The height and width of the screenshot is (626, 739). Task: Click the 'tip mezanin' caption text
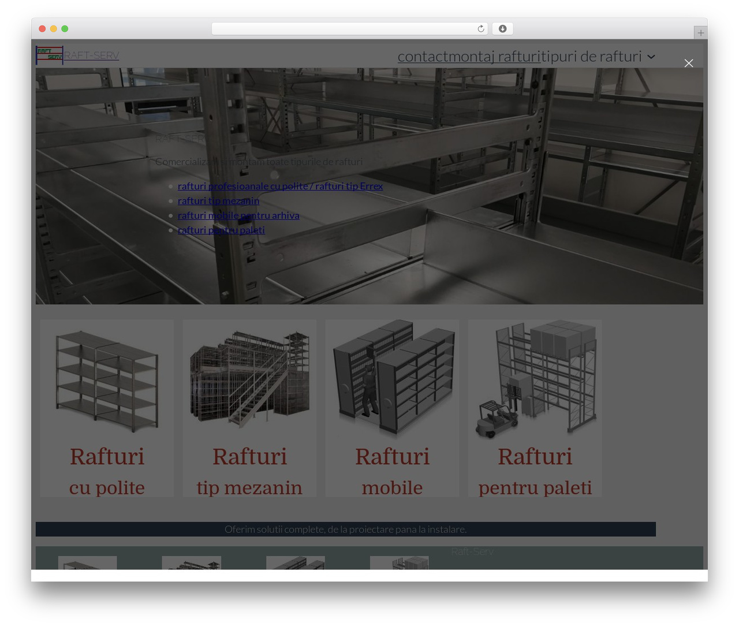point(249,487)
